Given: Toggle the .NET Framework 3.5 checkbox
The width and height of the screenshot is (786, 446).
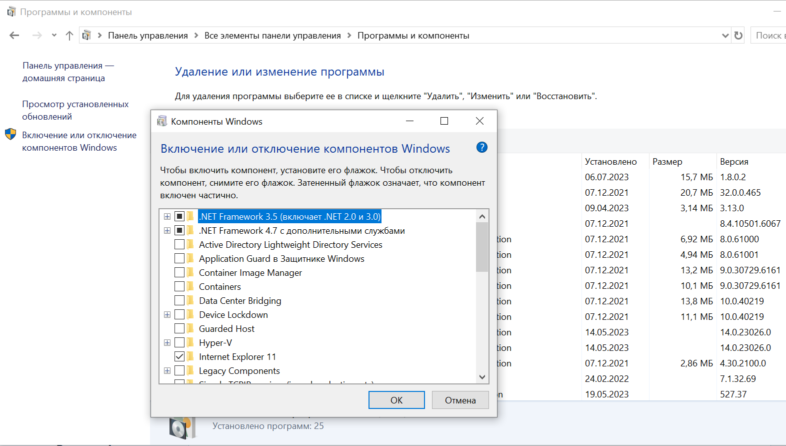Looking at the screenshot, I should [x=179, y=216].
